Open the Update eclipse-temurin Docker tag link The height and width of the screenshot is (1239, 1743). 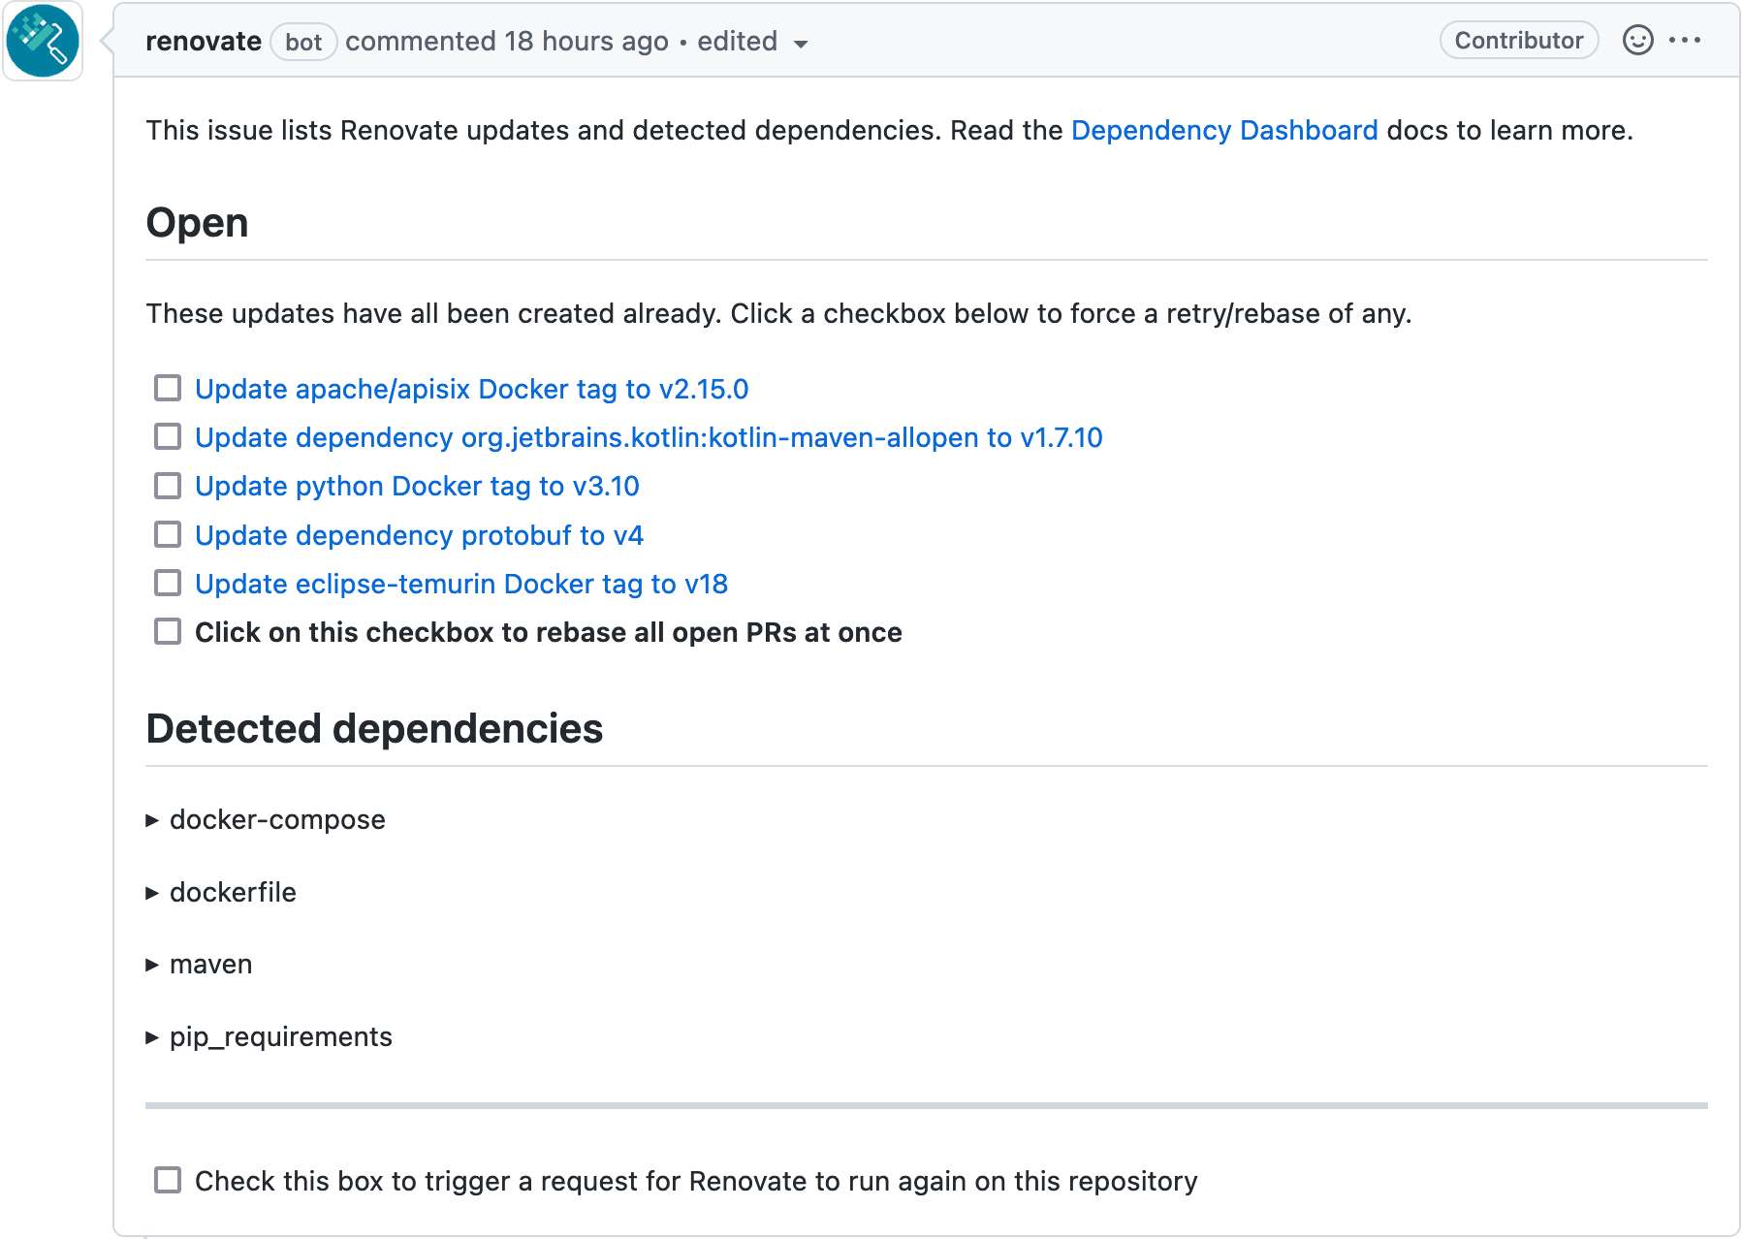[x=460, y=585]
